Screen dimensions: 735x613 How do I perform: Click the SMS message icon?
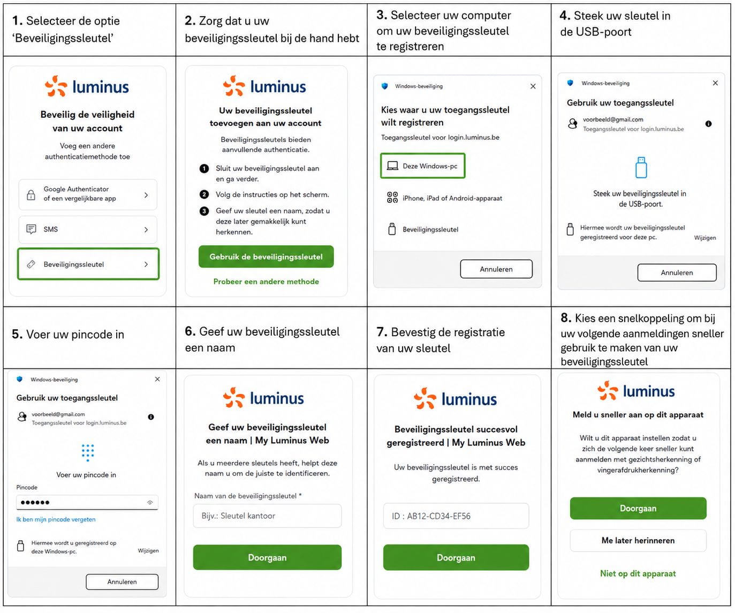click(x=31, y=229)
